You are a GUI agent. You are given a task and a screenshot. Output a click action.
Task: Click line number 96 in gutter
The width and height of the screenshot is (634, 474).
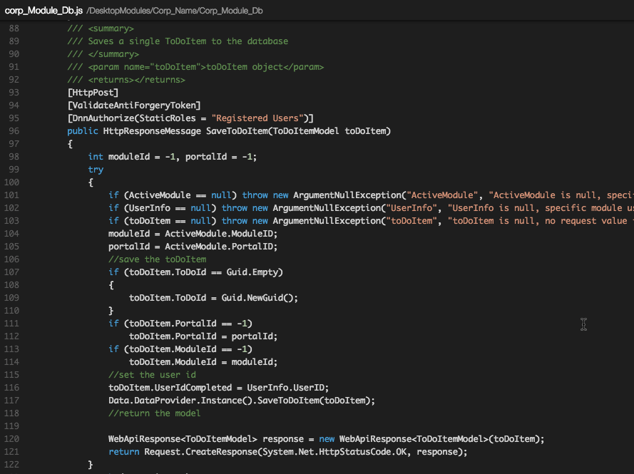(x=14, y=131)
